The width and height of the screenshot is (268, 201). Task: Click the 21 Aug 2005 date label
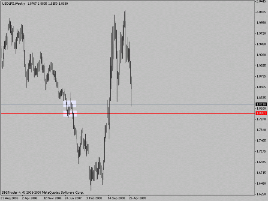9,198
